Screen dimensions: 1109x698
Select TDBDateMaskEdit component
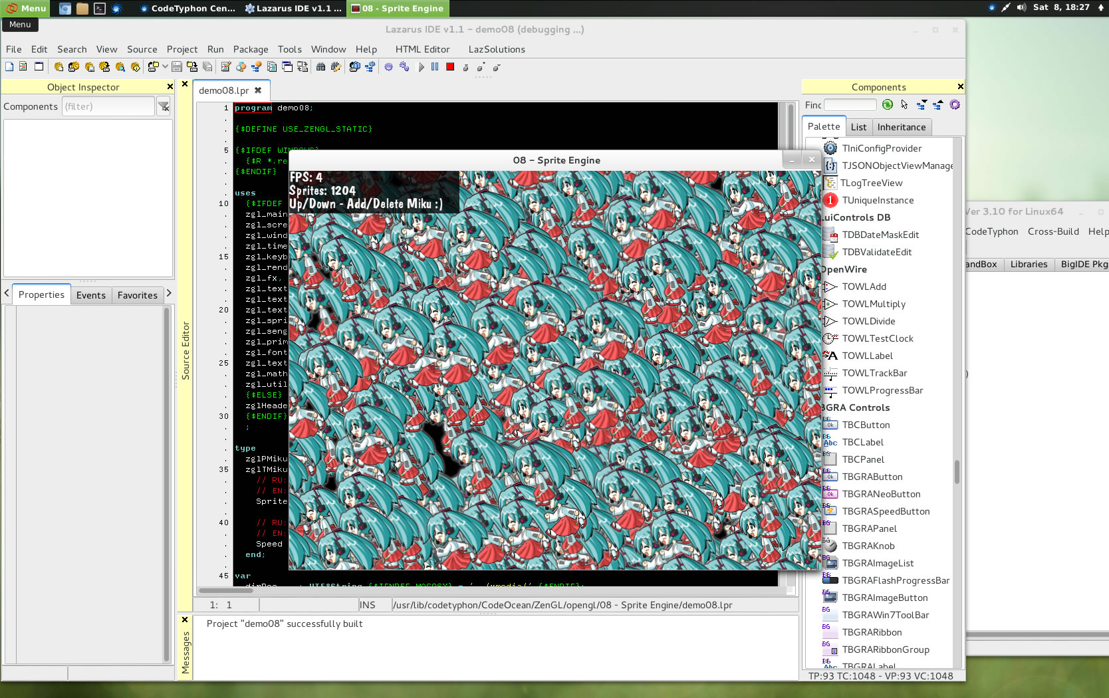pos(880,235)
